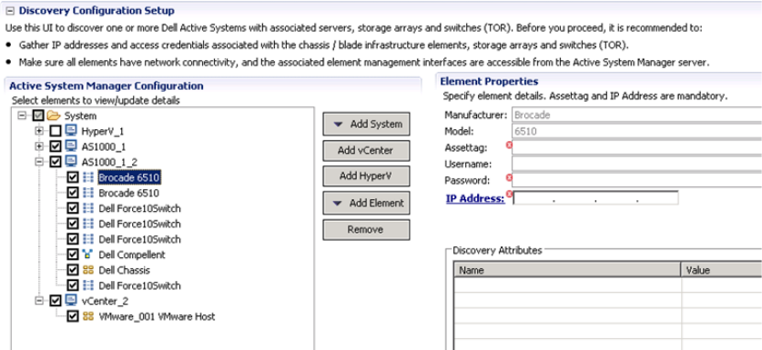Click the Dell Chassis icon

(x=88, y=270)
